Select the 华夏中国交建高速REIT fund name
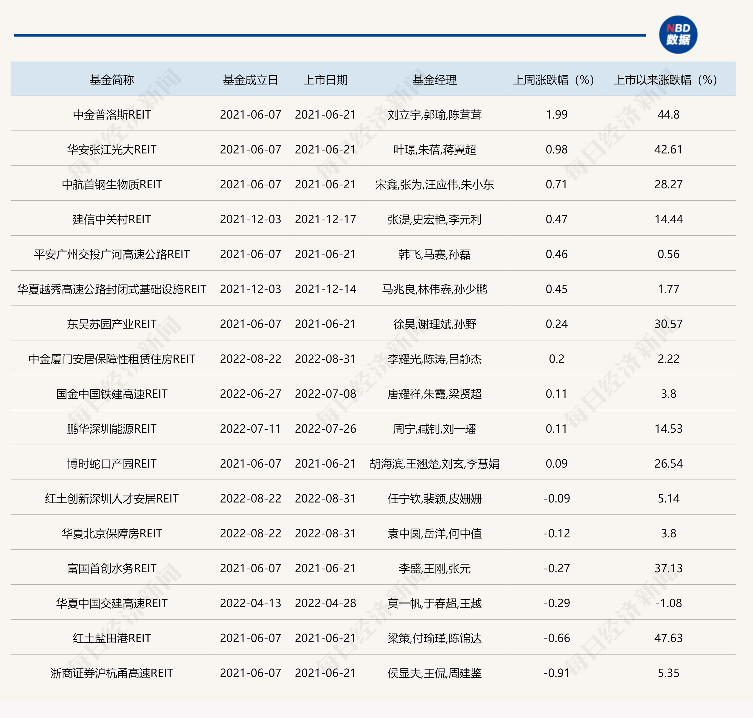 pyautogui.click(x=112, y=603)
